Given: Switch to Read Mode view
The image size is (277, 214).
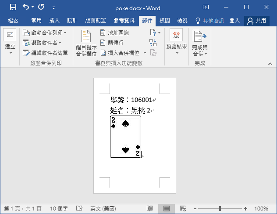Looking at the screenshot, I should [149, 209].
